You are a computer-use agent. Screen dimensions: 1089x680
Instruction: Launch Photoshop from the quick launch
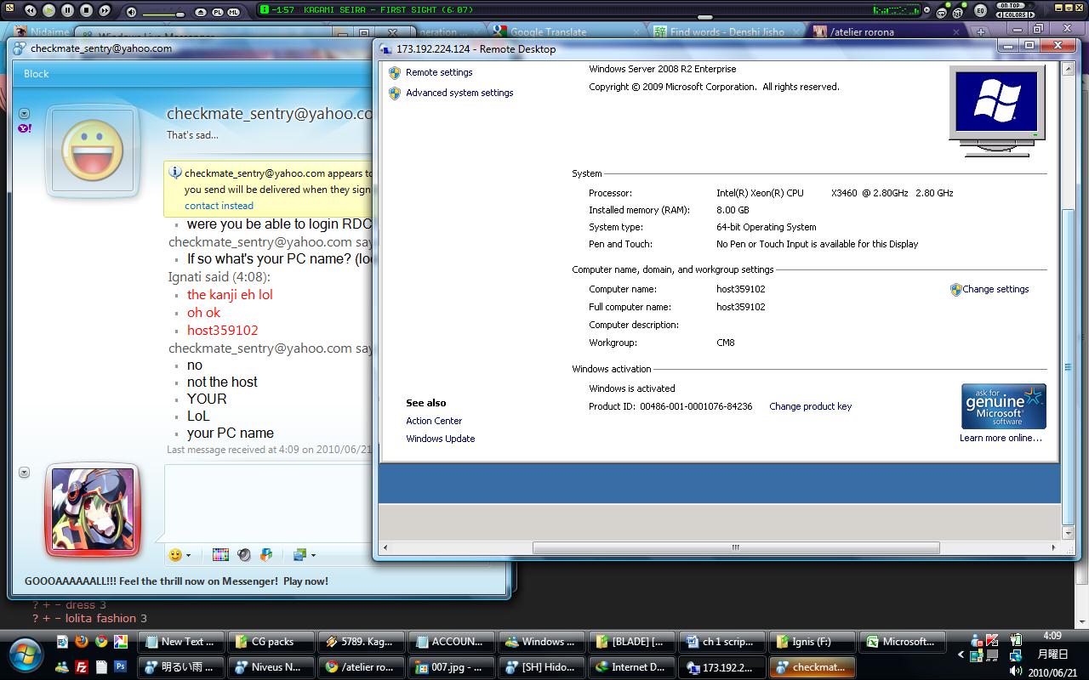[121, 667]
